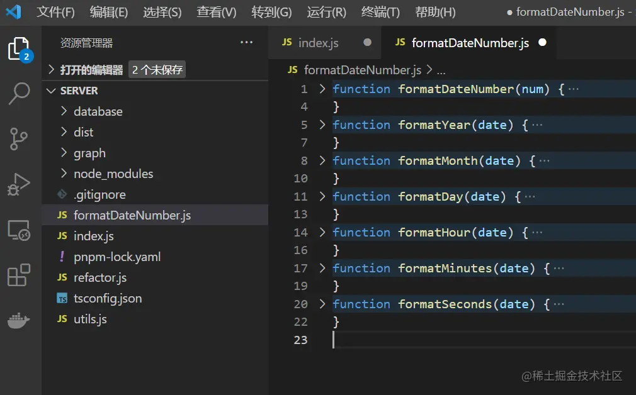This screenshot has width=636, height=395.
Task: Expand the node_modules folder
Action: [x=113, y=174]
